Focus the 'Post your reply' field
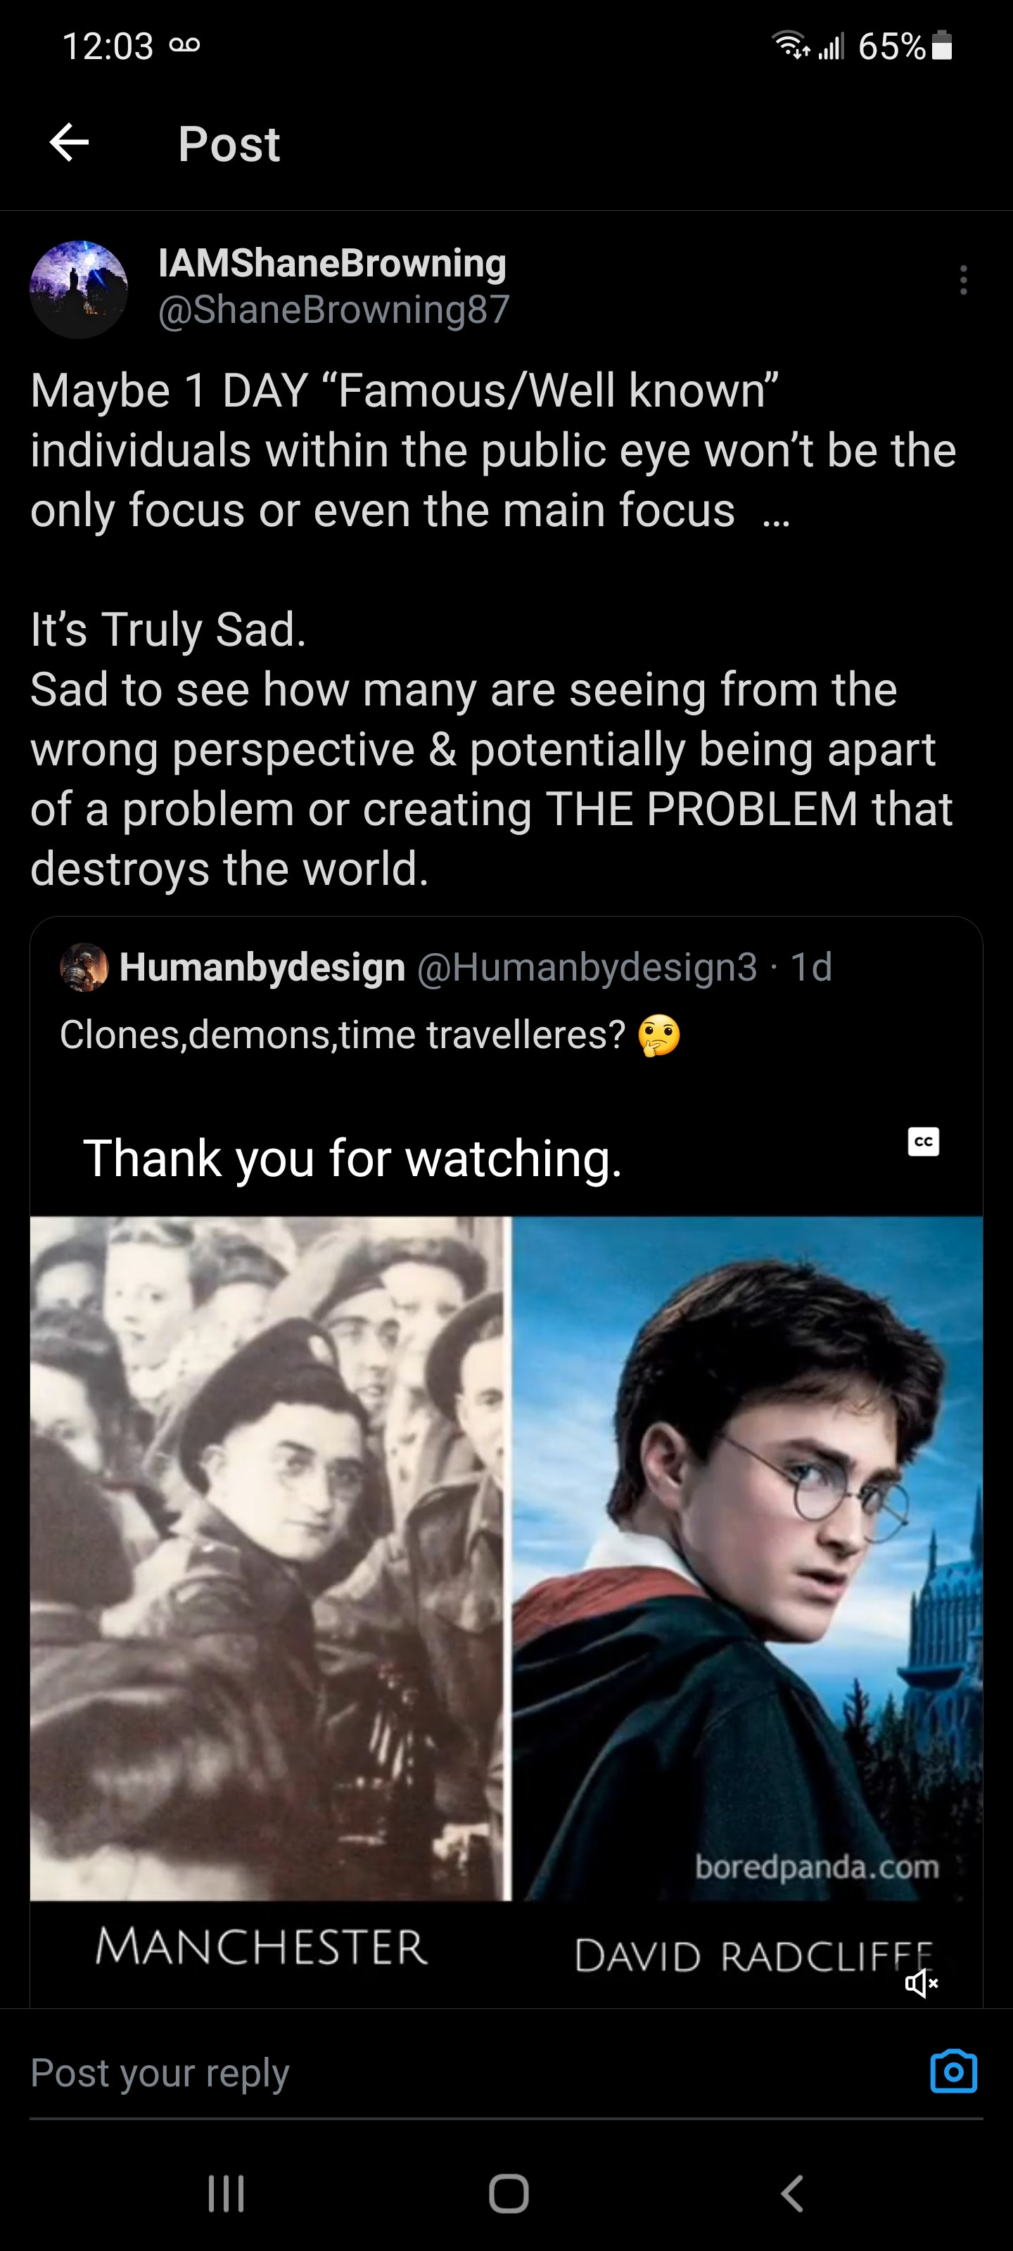Viewport: 1013px width, 2251px height. pyautogui.click(x=437, y=2073)
